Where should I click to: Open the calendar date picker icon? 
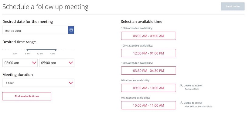click(71, 30)
